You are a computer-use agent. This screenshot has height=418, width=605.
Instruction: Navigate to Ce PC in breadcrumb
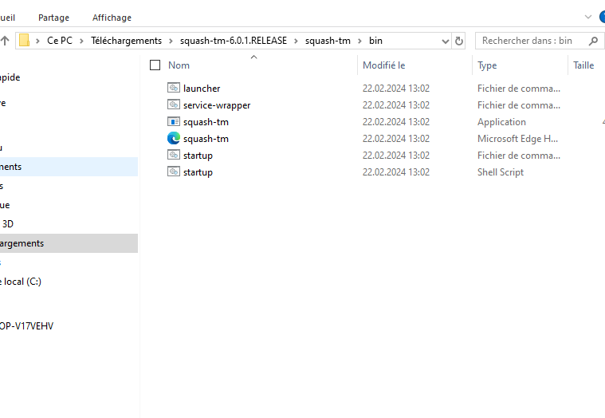[60, 41]
